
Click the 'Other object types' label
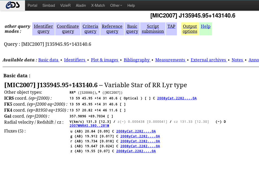click(x=23, y=92)
